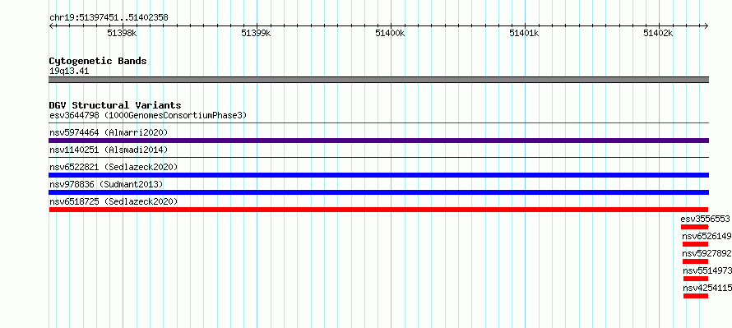Select the nsv6518725 long red variant bar
732x328 pixels.
(x=378, y=210)
